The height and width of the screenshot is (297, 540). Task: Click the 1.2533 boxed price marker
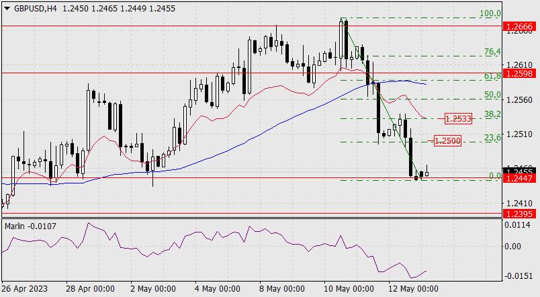[x=458, y=119]
